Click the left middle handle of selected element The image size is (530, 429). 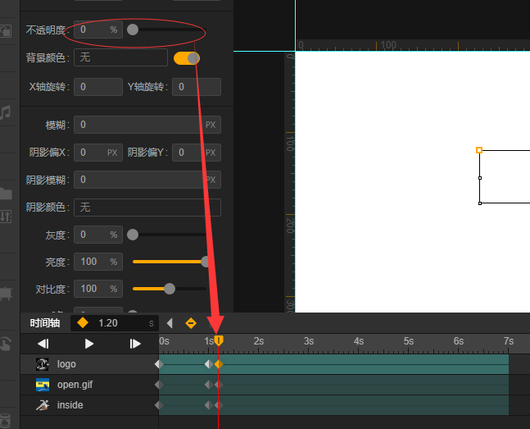[x=480, y=178]
